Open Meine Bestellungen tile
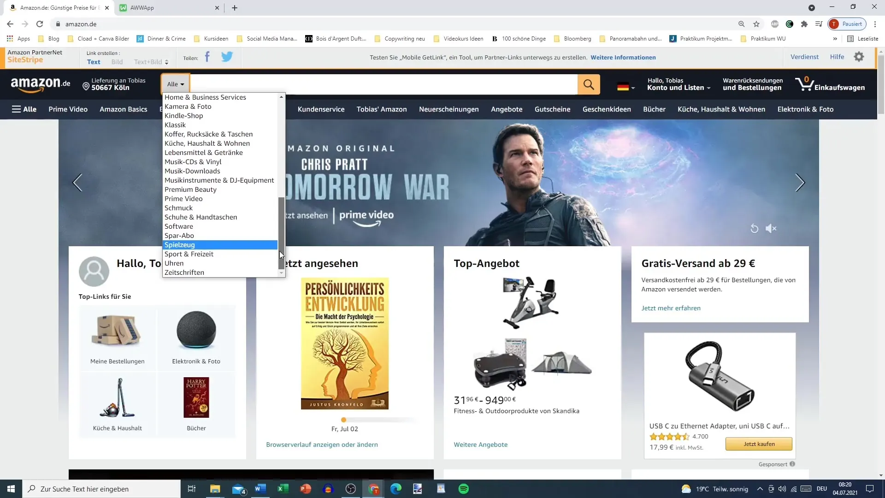The image size is (885, 498). pos(118,339)
